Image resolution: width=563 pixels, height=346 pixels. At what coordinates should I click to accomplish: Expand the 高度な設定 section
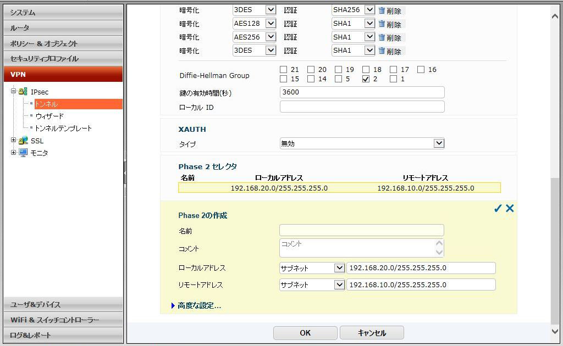tap(198, 306)
